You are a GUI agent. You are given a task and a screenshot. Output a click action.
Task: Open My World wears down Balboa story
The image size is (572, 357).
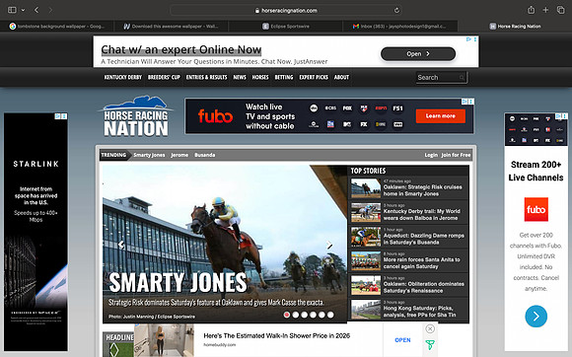[x=421, y=214]
